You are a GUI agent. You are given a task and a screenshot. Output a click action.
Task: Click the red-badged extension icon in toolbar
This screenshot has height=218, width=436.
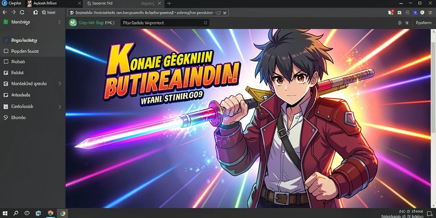click(391, 12)
